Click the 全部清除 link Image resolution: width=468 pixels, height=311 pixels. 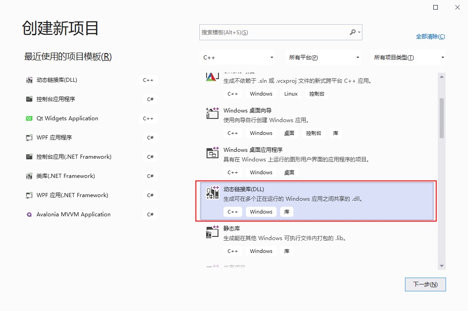click(x=430, y=37)
